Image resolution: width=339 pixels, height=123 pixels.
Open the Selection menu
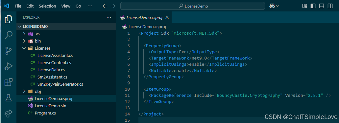coord(47,6)
